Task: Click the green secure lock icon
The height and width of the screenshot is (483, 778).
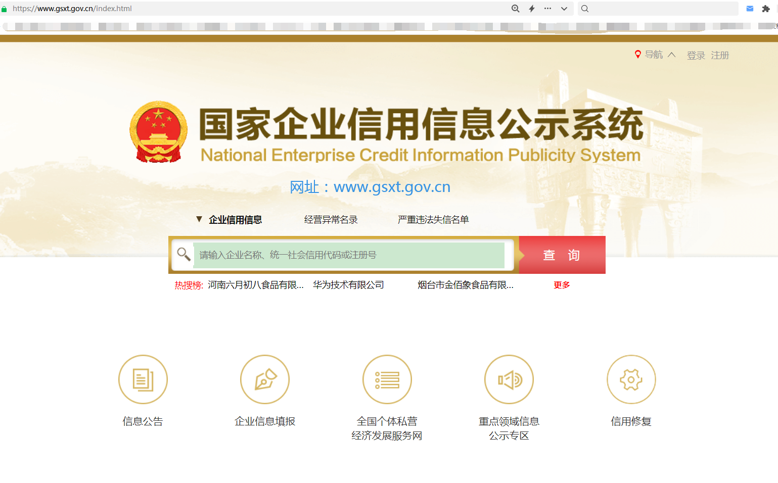Action: [x=4, y=9]
